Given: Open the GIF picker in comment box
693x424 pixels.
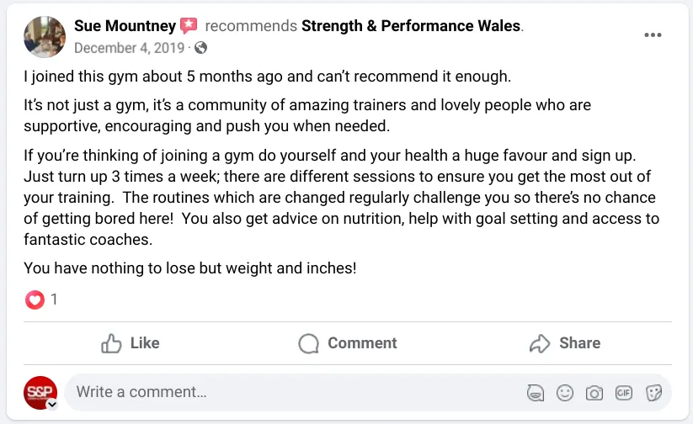Looking at the screenshot, I should pos(624,392).
